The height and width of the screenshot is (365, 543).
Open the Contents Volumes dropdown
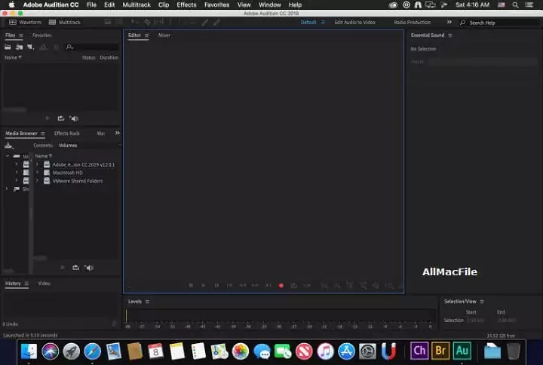(89, 146)
